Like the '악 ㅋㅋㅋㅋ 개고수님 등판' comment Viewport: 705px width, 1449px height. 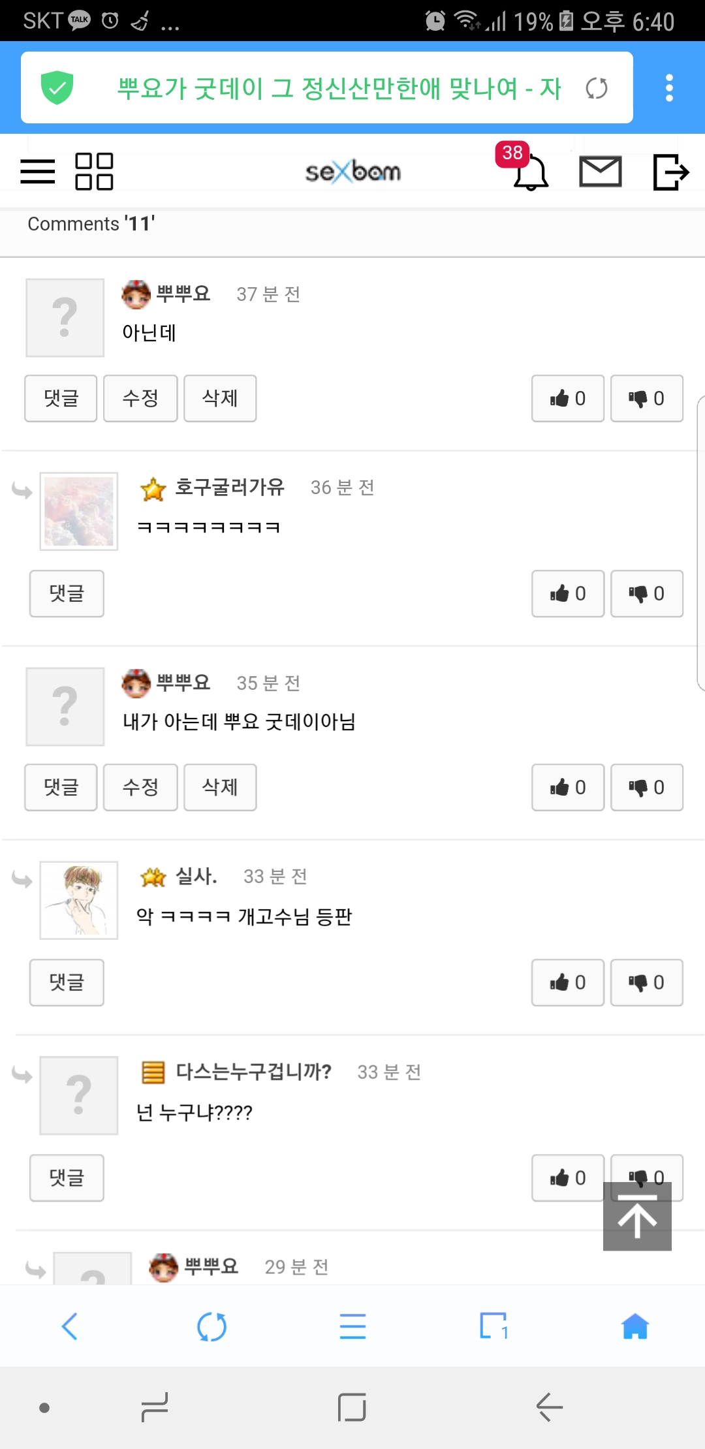(567, 982)
